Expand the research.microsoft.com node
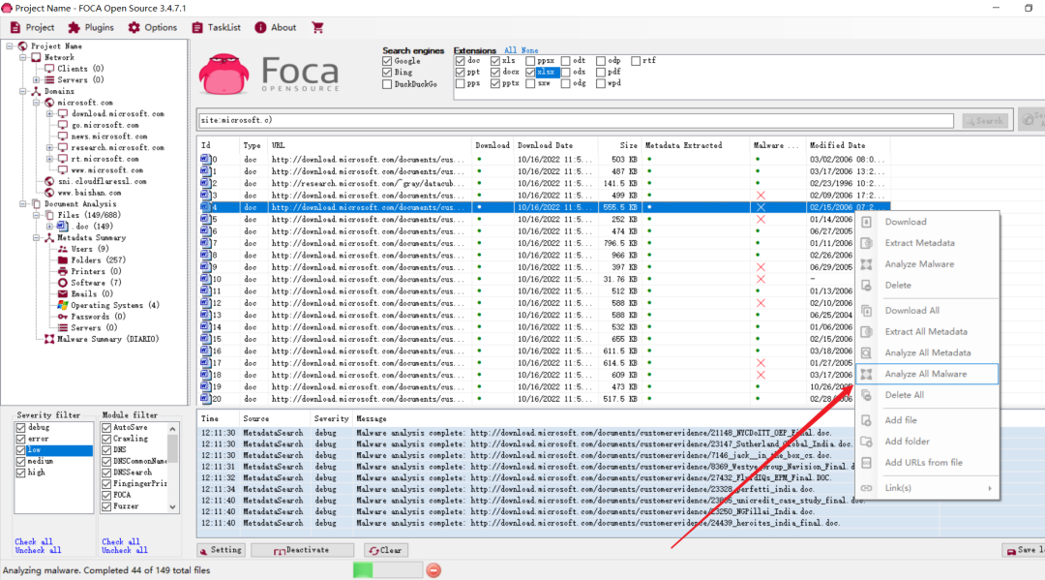The image size is (1045, 580). pos(50,147)
